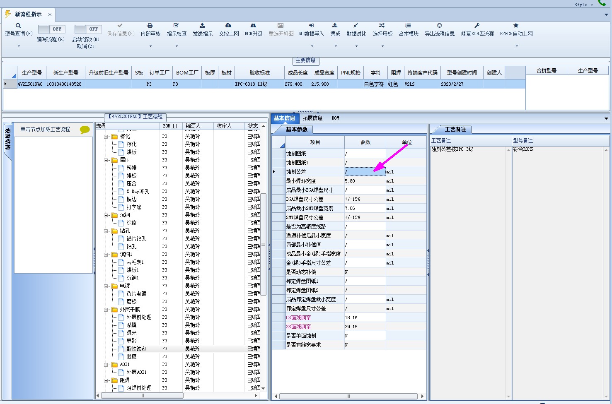Click the 文控上网 cloud icon
612x404 pixels.
pos(228,26)
